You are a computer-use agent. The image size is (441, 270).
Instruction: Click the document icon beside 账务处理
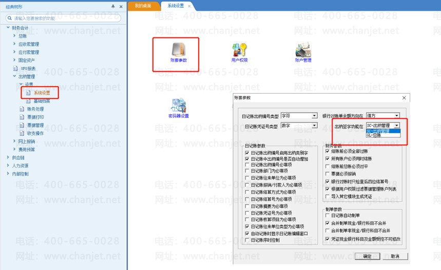tap(22, 109)
